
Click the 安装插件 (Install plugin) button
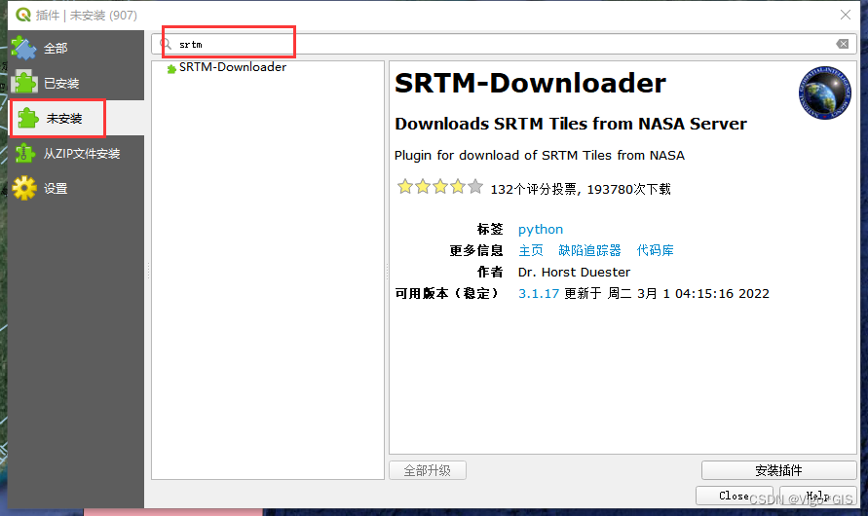point(779,470)
